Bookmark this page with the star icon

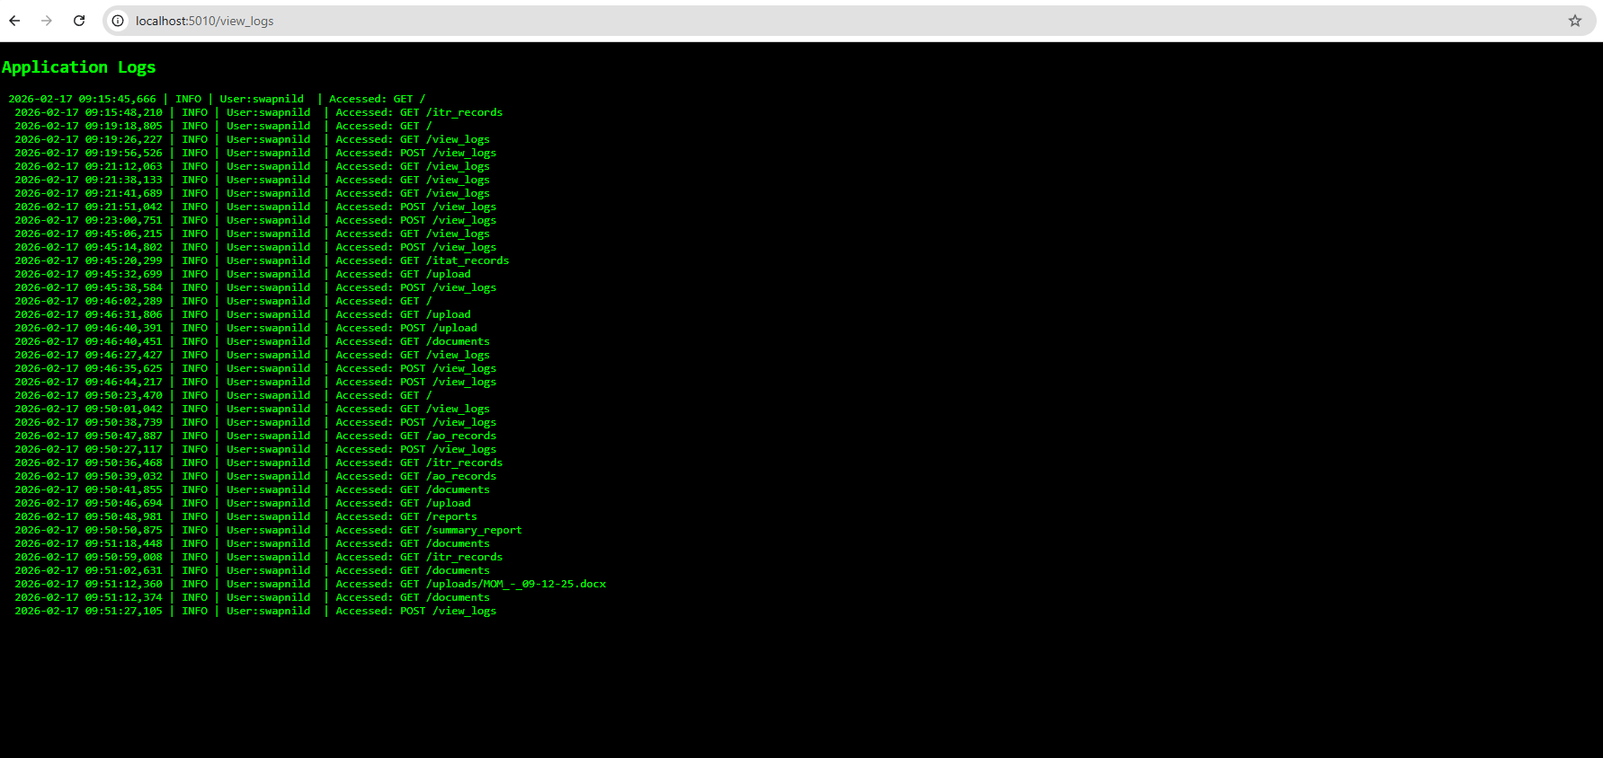(x=1574, y=21)
